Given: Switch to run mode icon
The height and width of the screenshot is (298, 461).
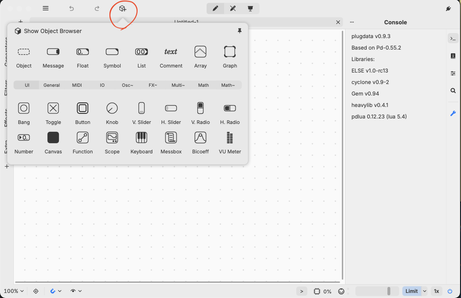Looking at the screenshot, I should (233, 8).
